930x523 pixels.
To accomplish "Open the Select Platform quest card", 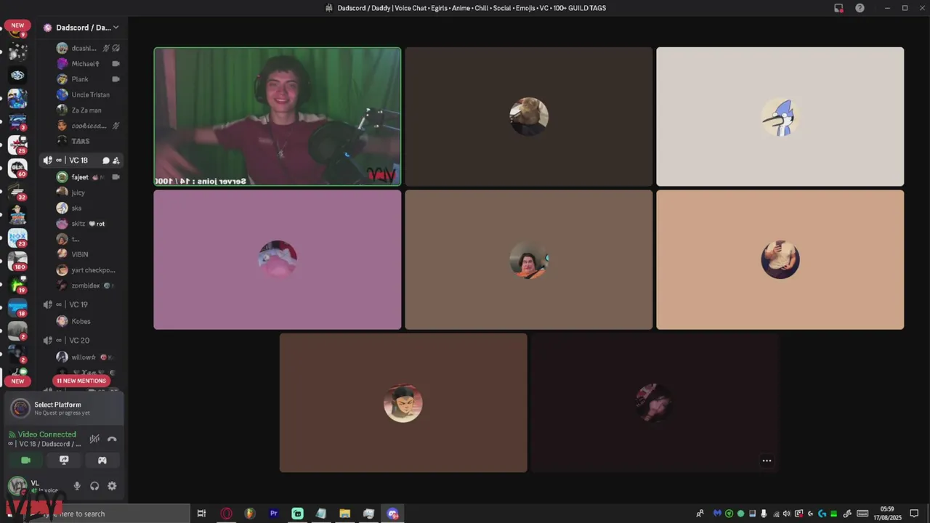I will tap(64, 408).
